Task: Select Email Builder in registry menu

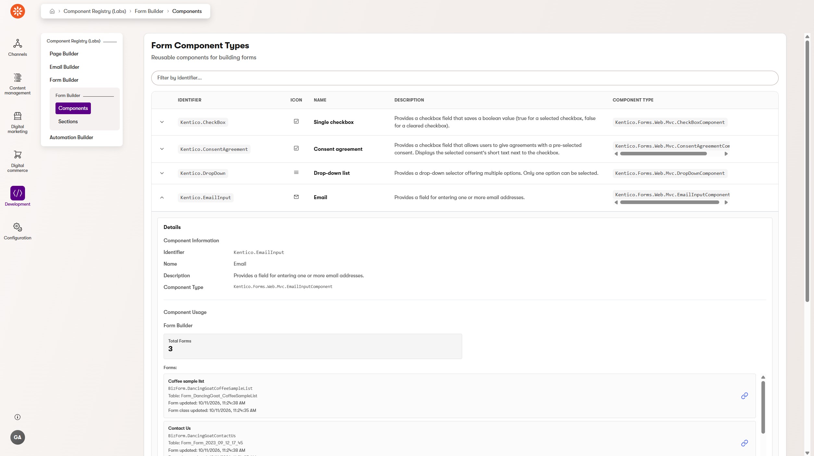Action: 64,67
